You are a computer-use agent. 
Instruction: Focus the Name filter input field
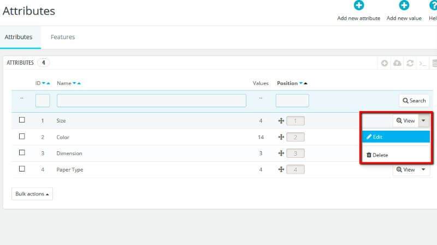[x=151, y=101]
